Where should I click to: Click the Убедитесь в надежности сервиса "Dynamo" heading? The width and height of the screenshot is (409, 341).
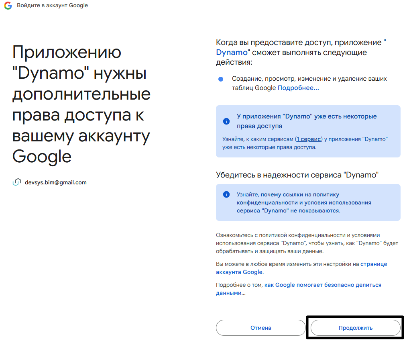(x=297, y=175)
